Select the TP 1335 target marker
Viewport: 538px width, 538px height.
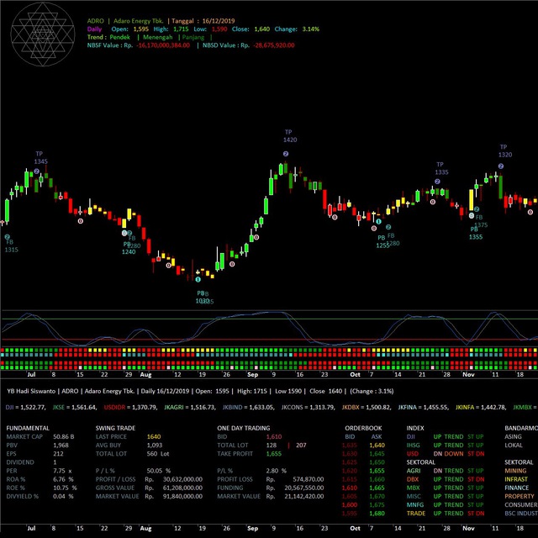pos(441,168)
